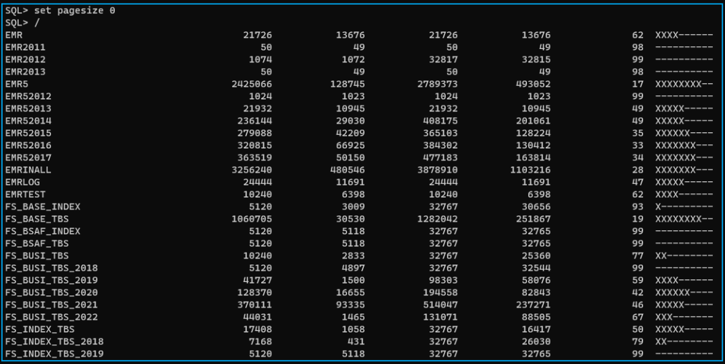Screen dimensions: 725x364
Task: Click the value 480546 in EMRINALL row
Action: (348, 170)
